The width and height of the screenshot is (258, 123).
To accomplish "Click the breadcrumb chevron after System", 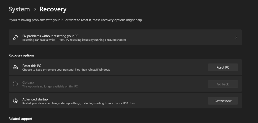I will 35,9.
